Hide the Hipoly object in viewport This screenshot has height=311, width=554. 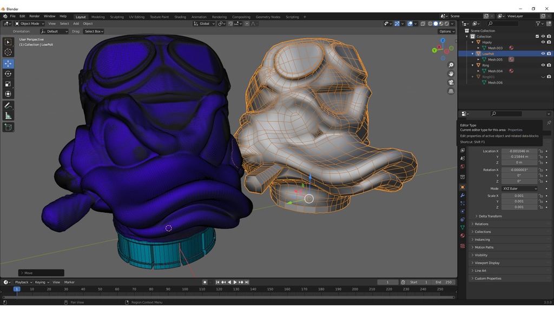[543, 42]
